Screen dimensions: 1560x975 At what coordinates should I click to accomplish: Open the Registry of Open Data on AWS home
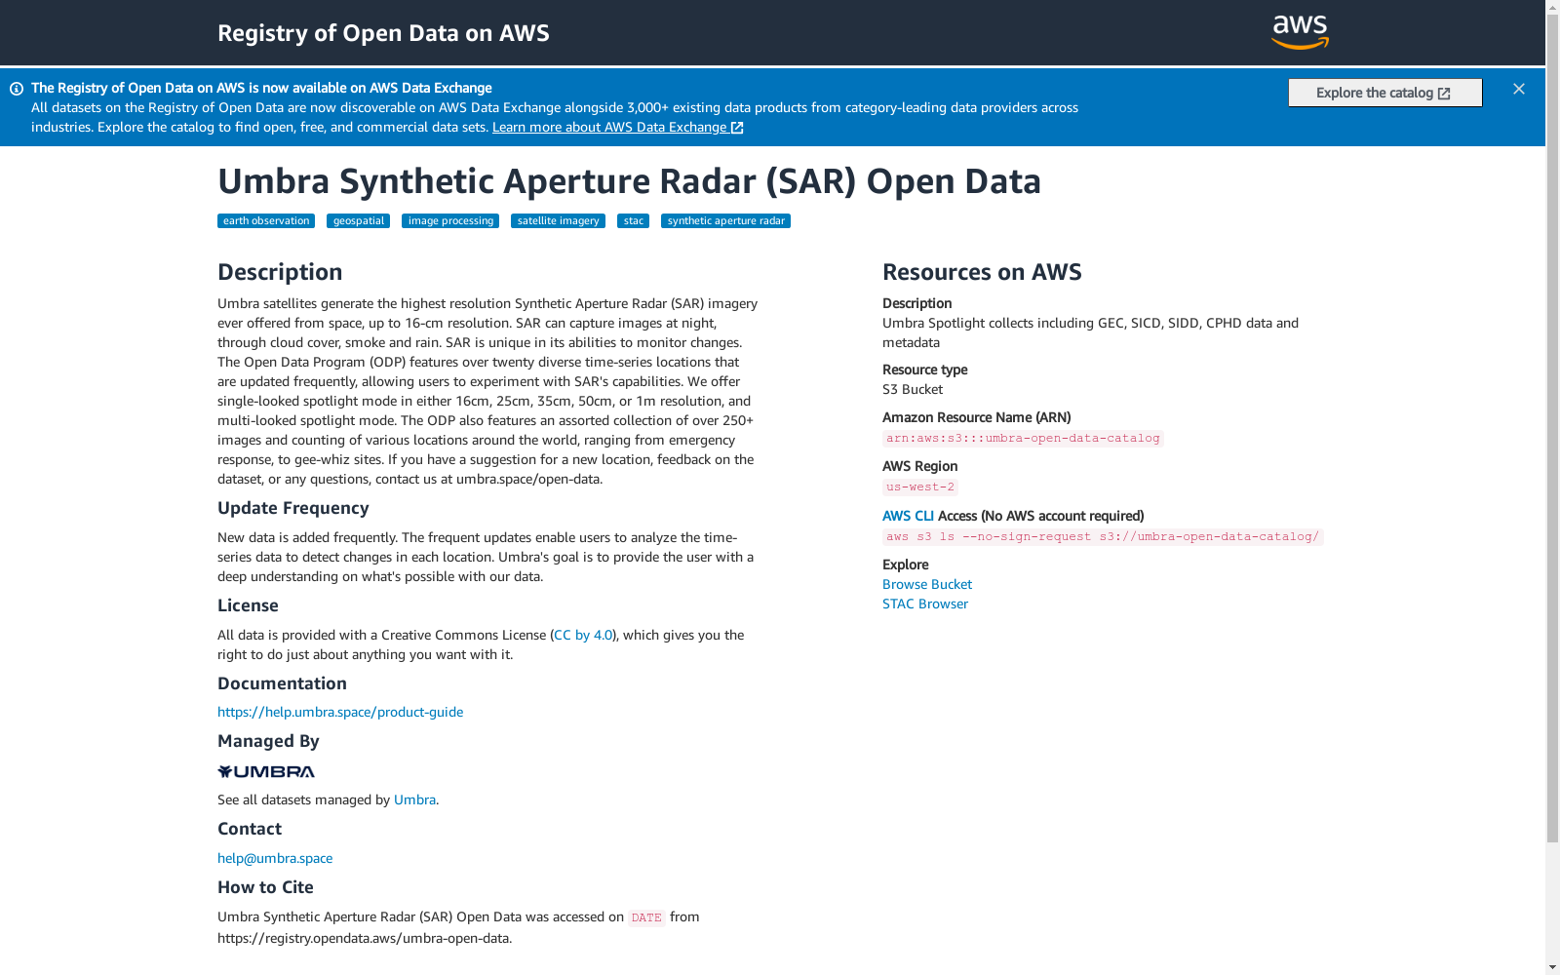pyautogui.click(x=383, y=33)
